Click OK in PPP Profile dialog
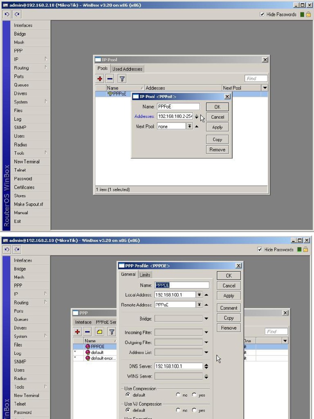 pos(229,275)
